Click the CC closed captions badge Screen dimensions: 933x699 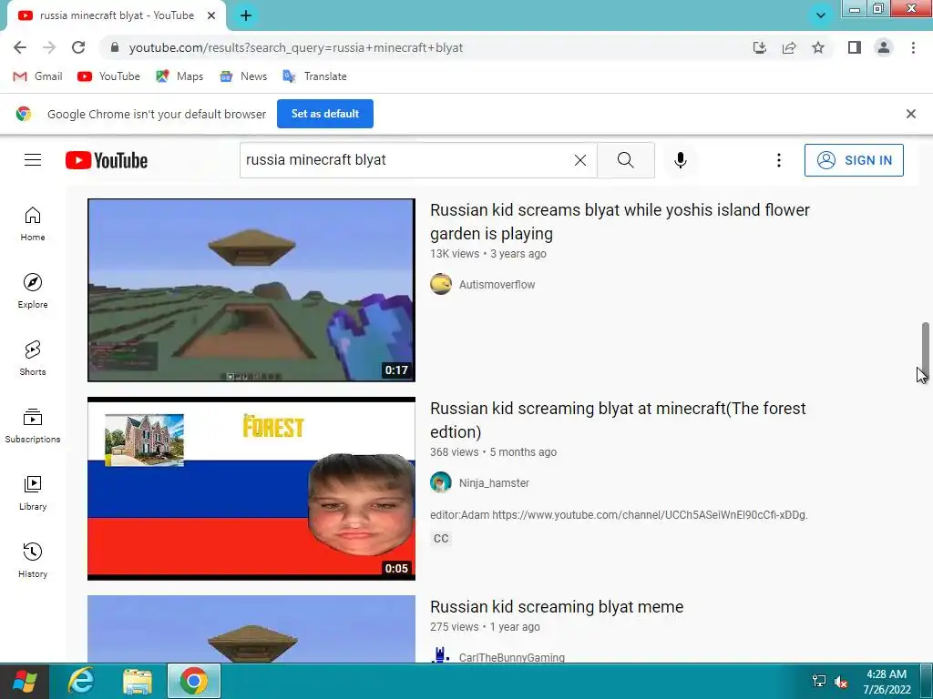[441, 539]
